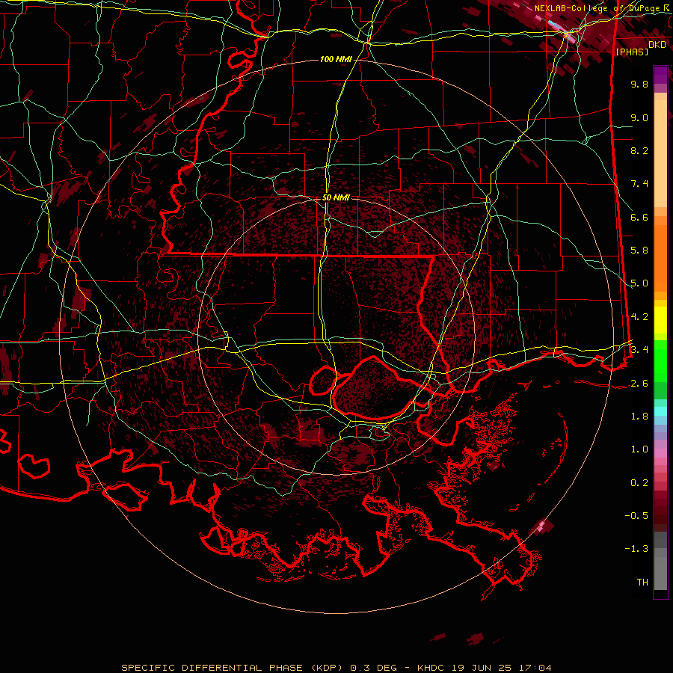The width and height of the screenshot is (673, 673).
Task: Click the 100 NMI range ring label
Action: (336, 59)
